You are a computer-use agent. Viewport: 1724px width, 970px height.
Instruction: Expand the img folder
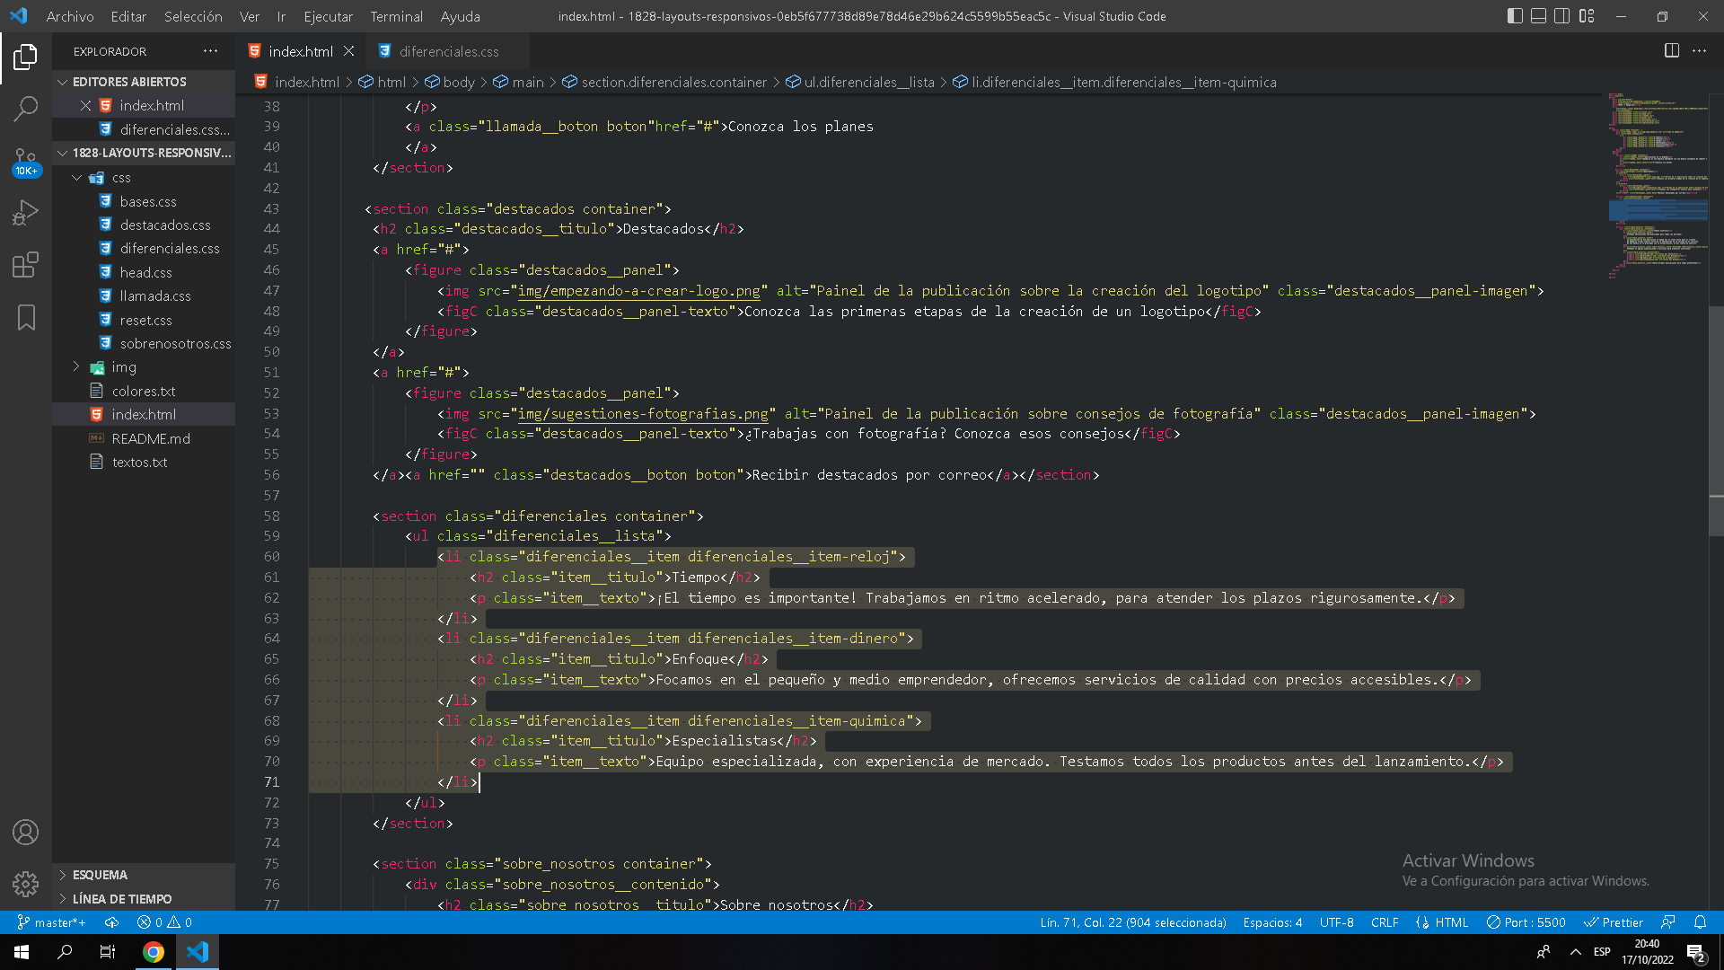pyautogui.click(x=144, y=366)
